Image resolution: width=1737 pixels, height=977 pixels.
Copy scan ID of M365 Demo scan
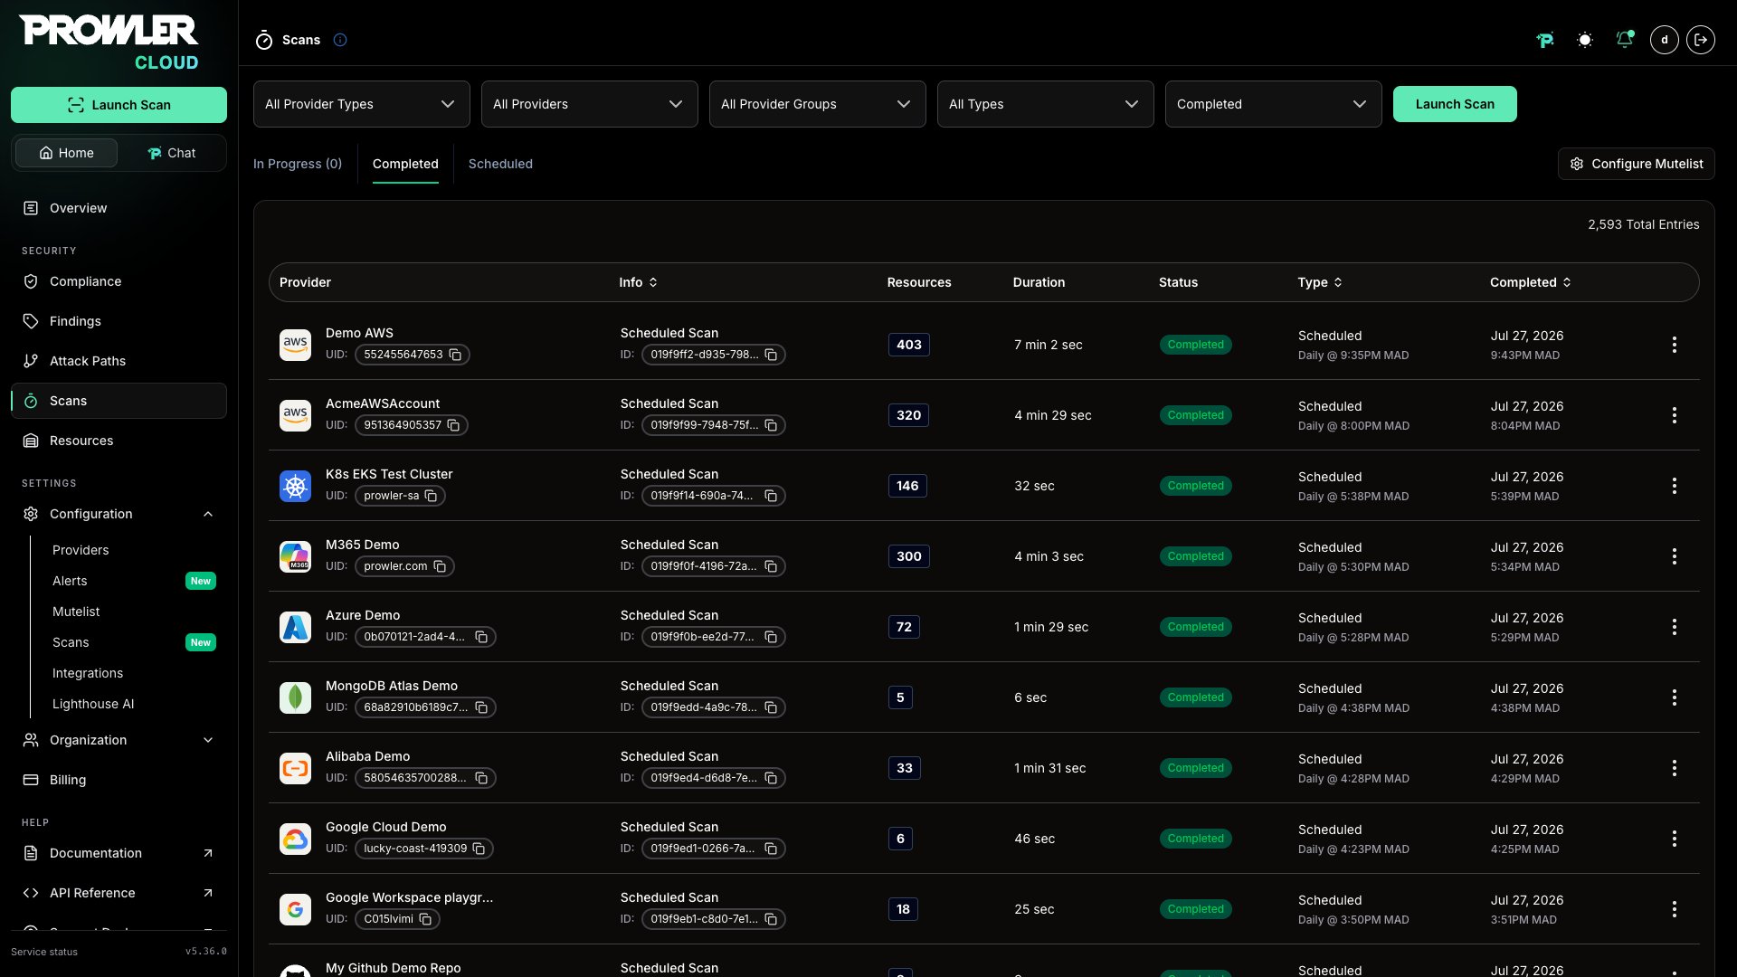[x=772, y=566]
